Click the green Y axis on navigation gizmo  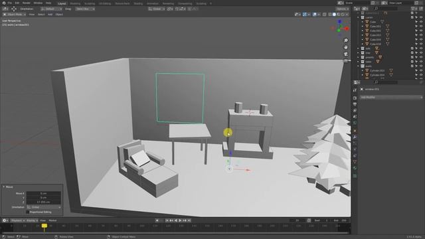pos(339,31)
